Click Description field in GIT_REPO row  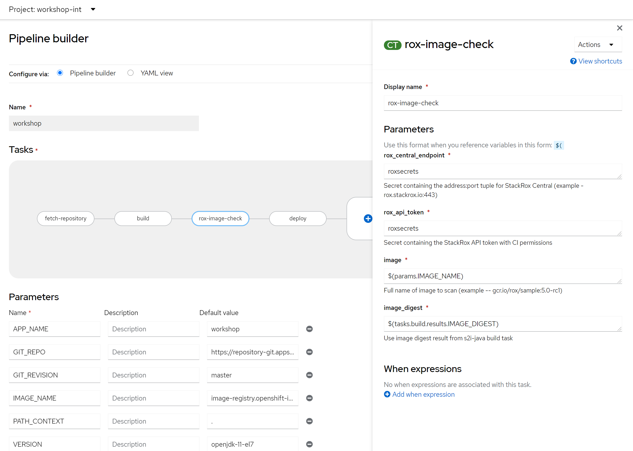click(154, 352)
